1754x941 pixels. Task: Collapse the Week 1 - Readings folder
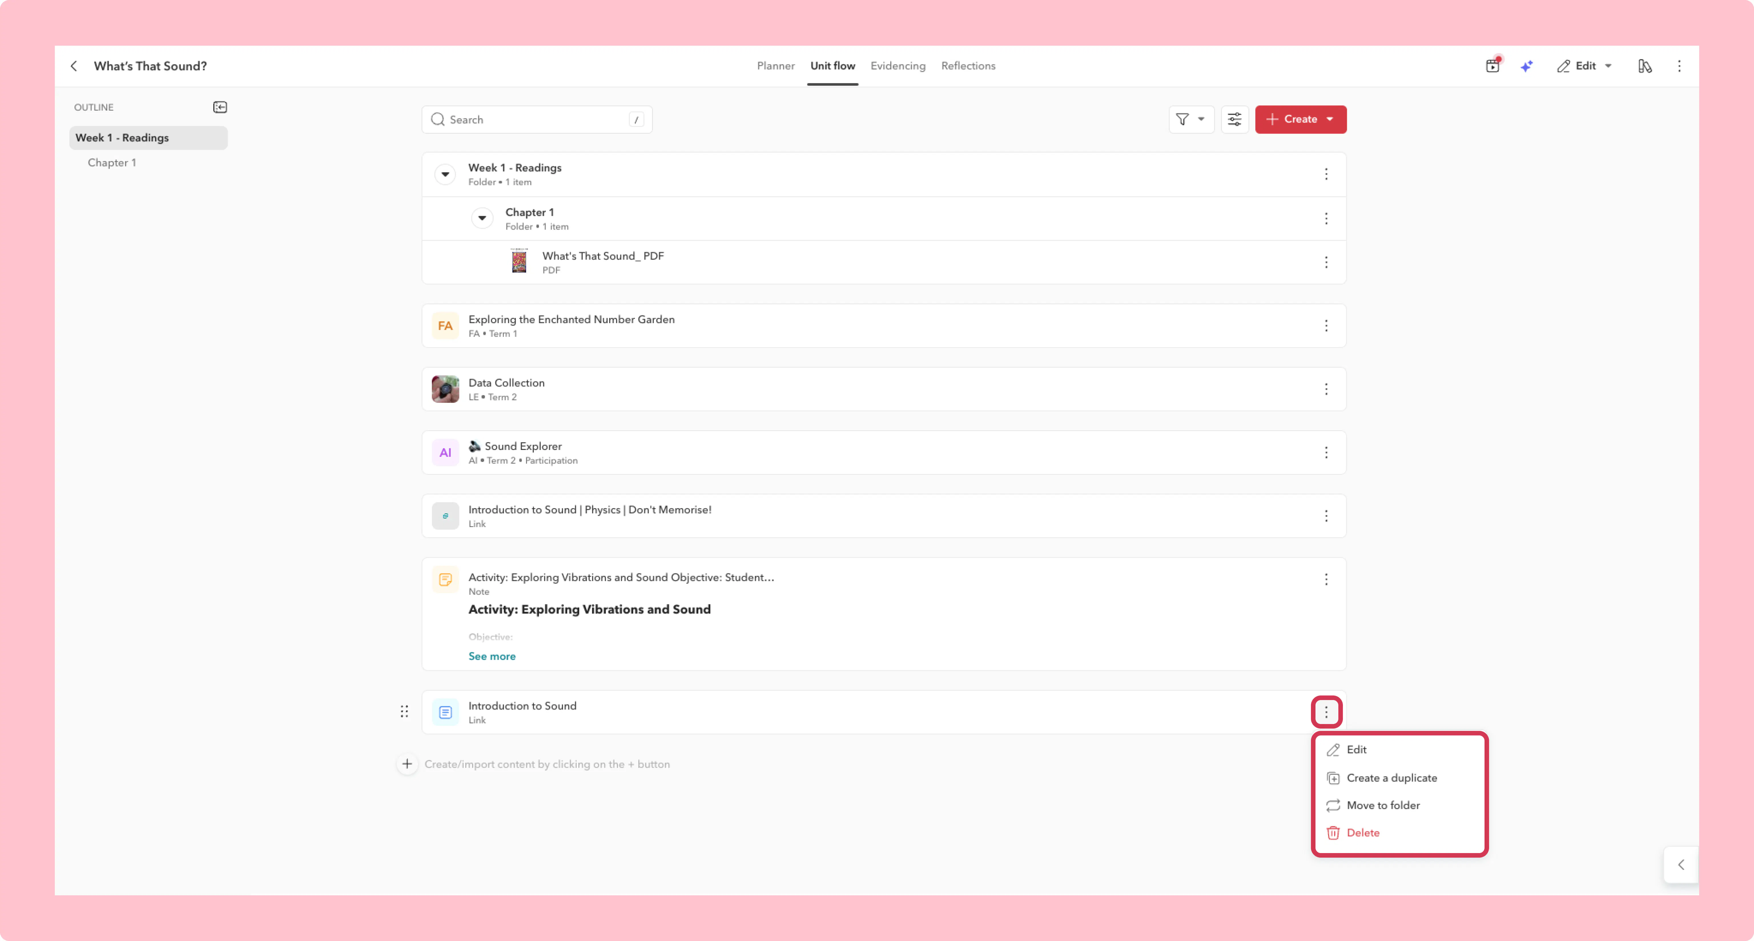pyautogui.click(x=445, y=174)
